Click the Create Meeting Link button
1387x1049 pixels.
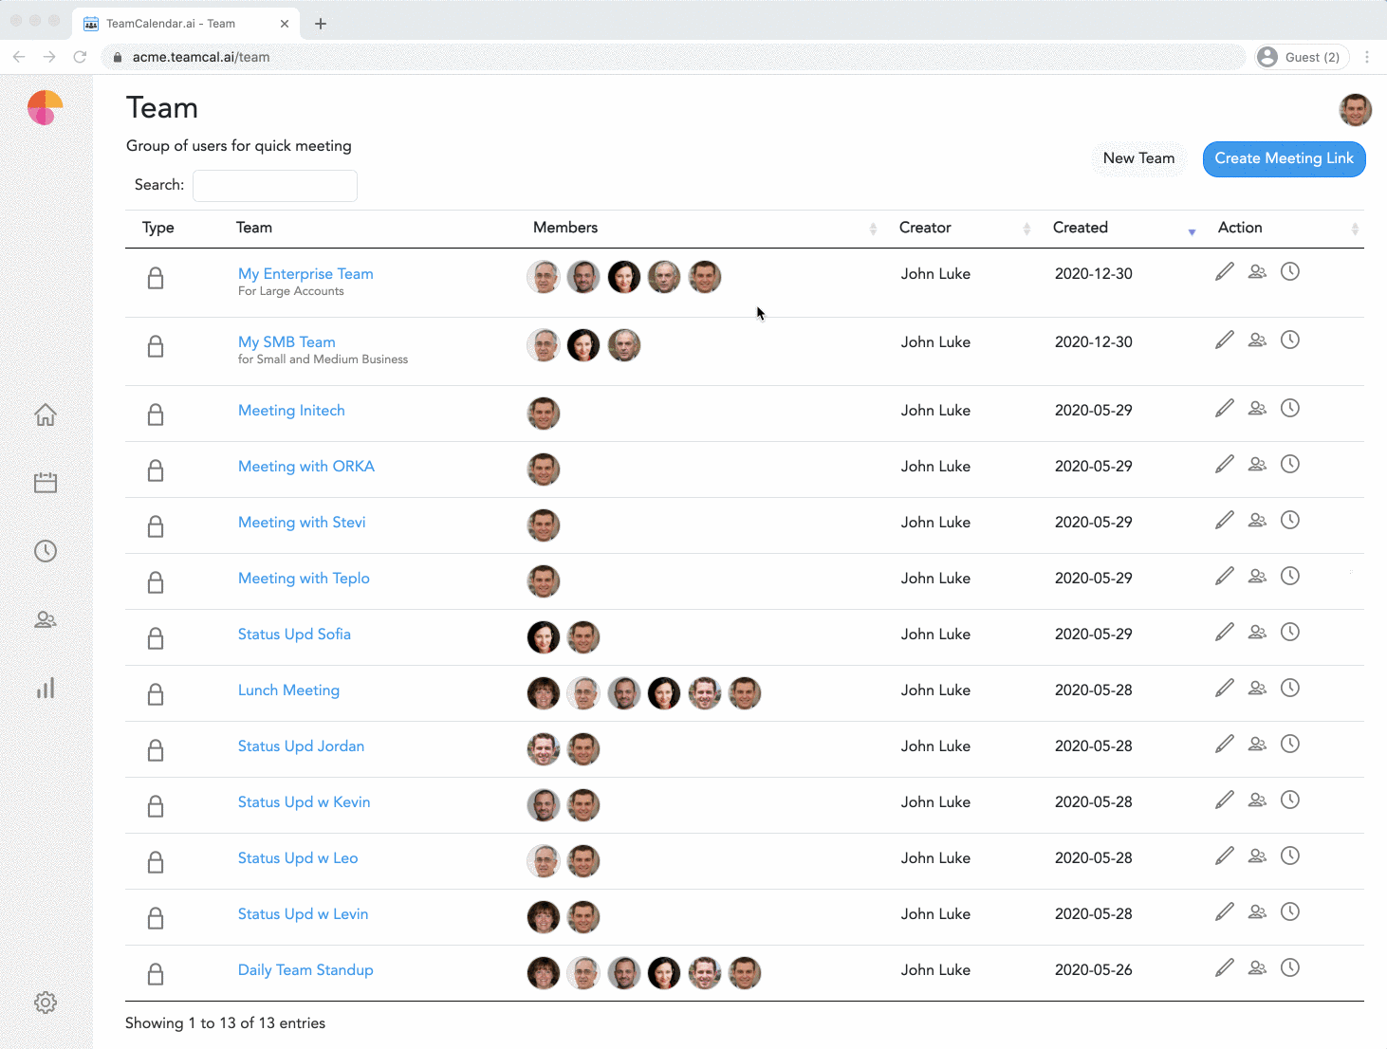coord(1284,158)
